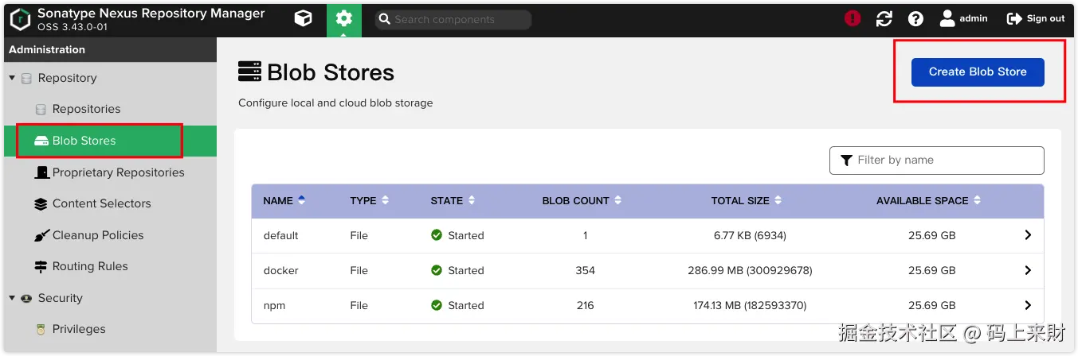Screen dimensions: 1078x356
Task: Click the Sign out arrow icon
Action: [x=1014, y=18]
